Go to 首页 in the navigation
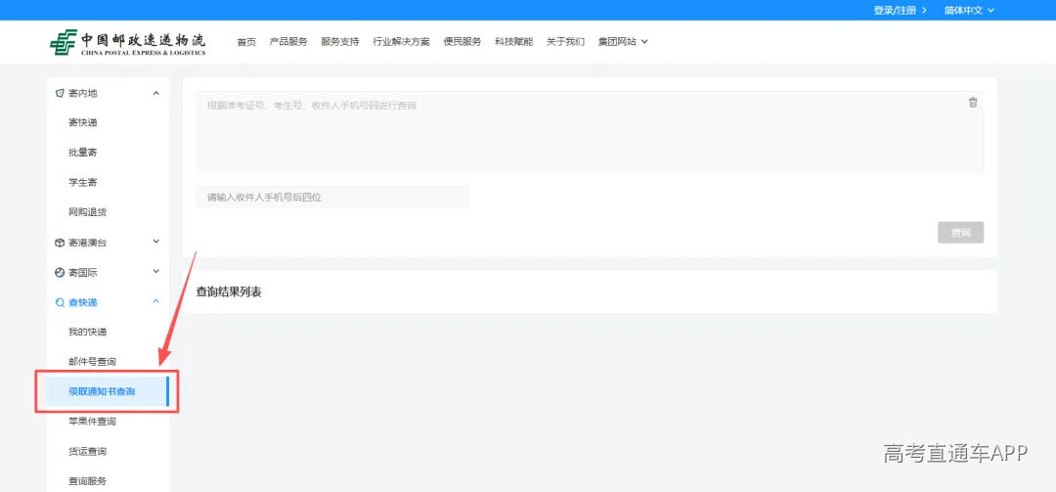 click(246, 42)
